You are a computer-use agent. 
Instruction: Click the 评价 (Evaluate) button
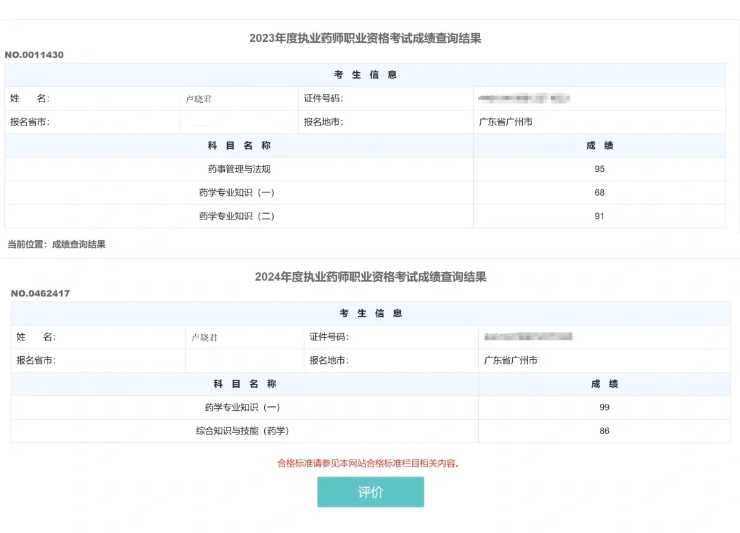tap(370, 492)
